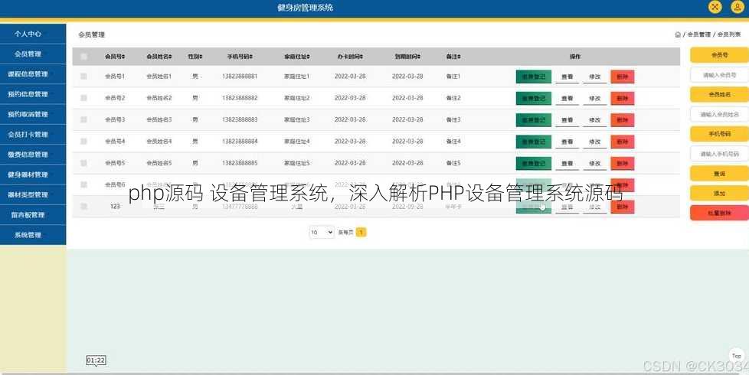749x375 pixels.
Task: Click green 缴费登记 button for 会员号4
Action: pyautogui.click(x=534, y=142)
